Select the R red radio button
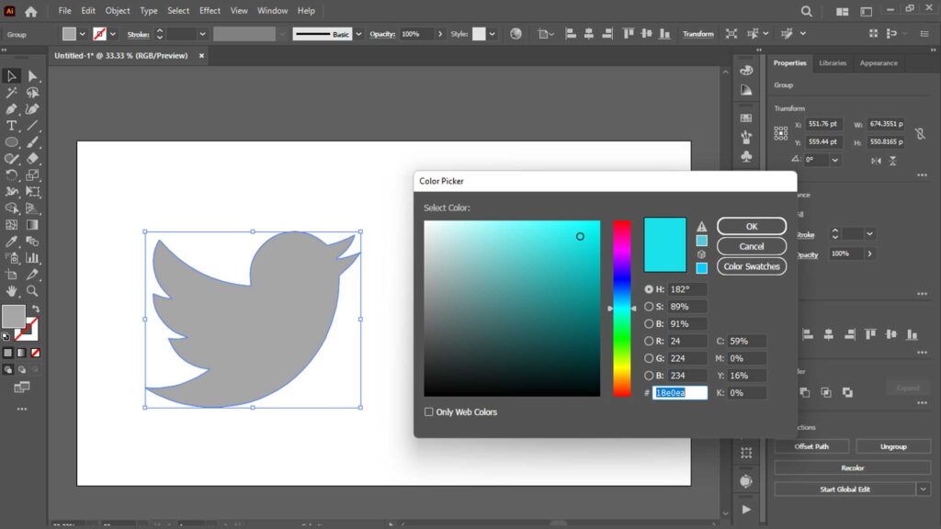 click(x=649, y=342)
